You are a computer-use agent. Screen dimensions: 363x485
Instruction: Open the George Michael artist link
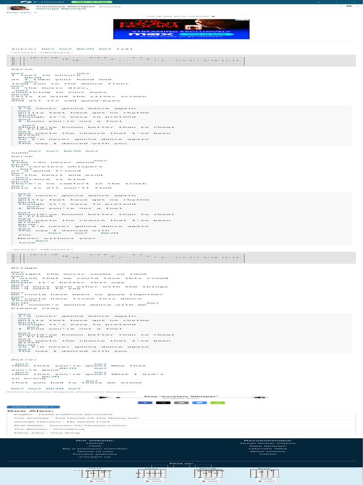pos(61,9)
